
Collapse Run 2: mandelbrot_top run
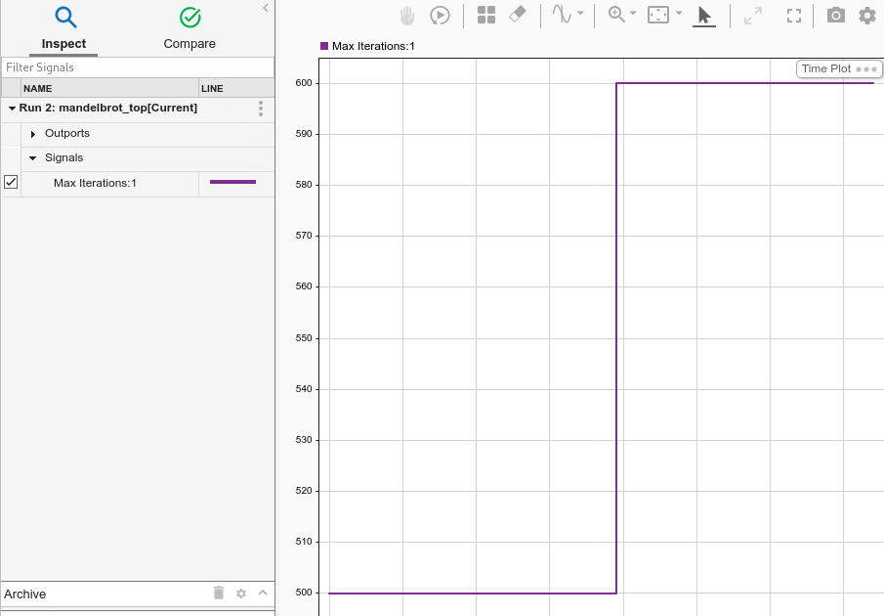pyautogui.click(x=12, y=109)
